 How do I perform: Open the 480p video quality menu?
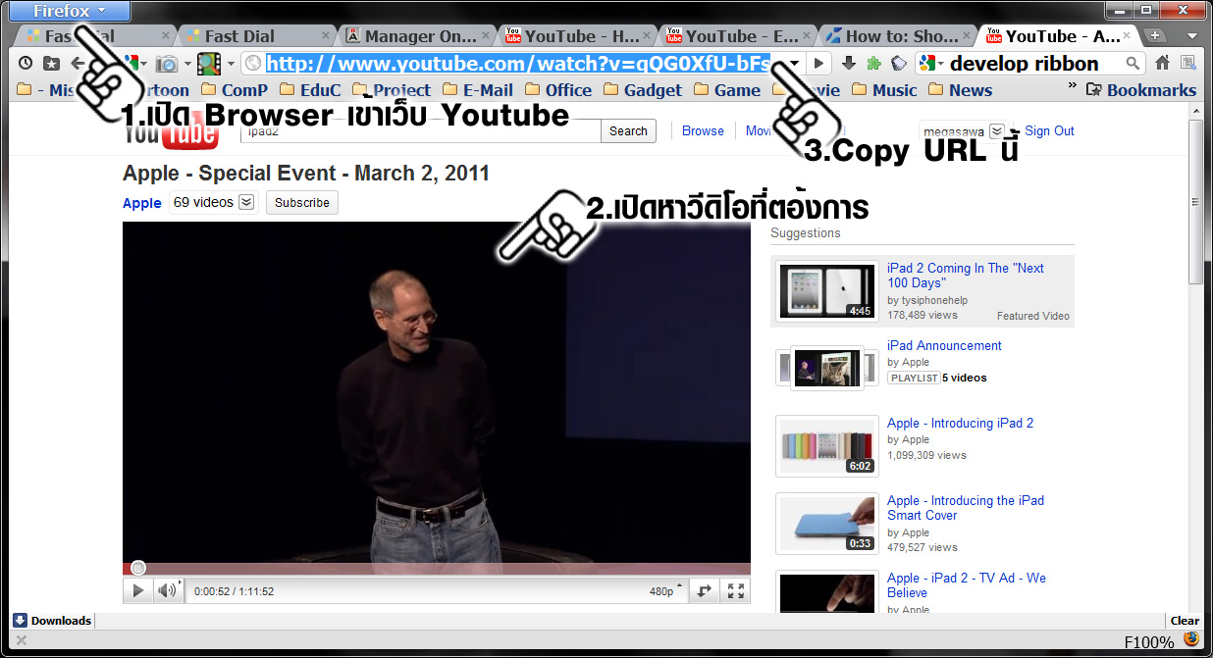pyautogui.click(x=664, y=591)
